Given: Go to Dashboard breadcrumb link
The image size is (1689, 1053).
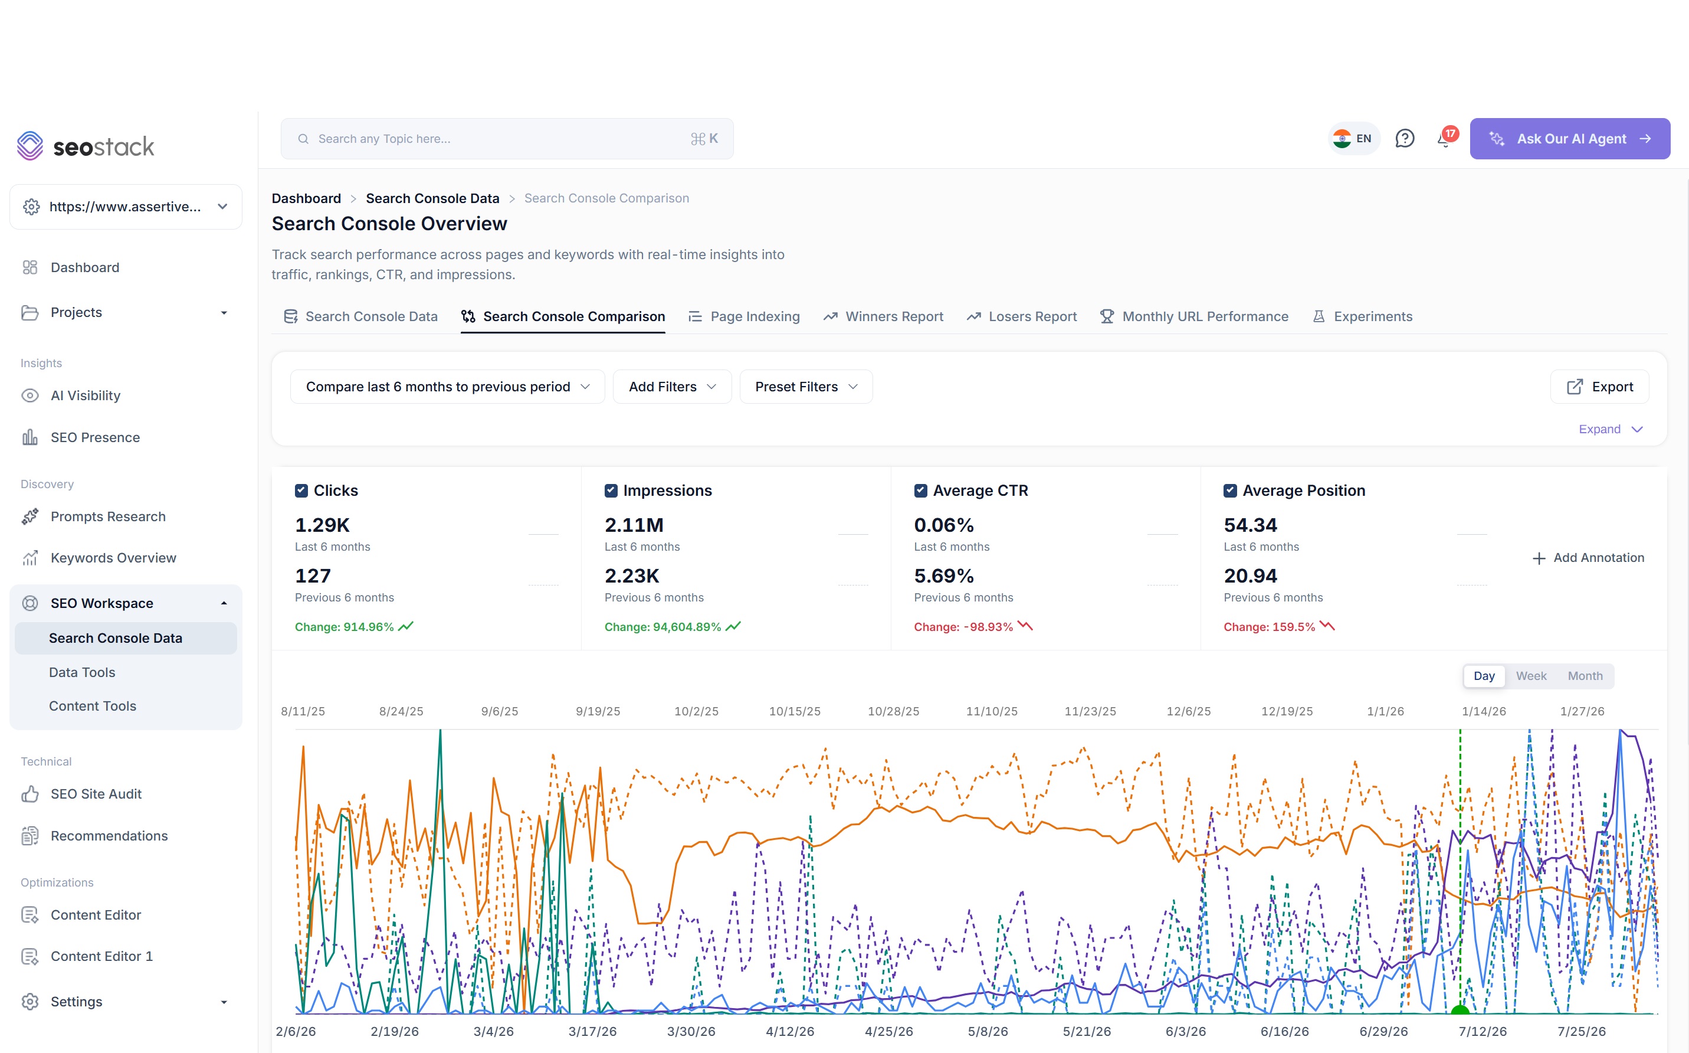Looking at the screenshot, I should coord(306,198).
